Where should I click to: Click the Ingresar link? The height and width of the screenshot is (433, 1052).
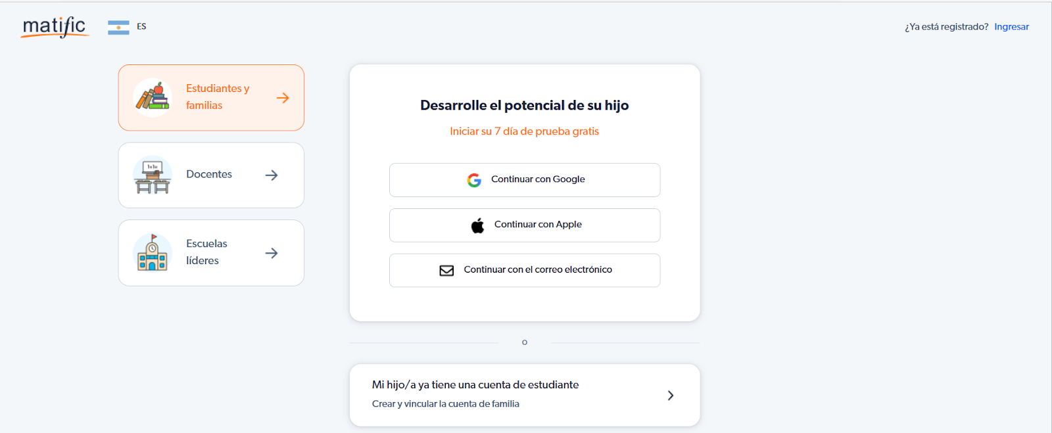click(x=1011, y=27)
